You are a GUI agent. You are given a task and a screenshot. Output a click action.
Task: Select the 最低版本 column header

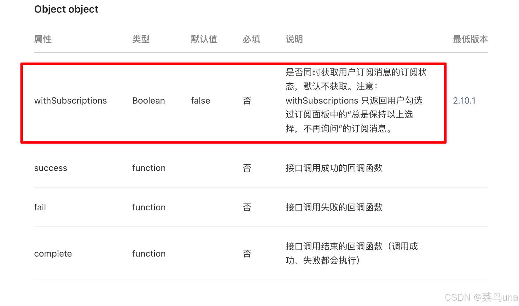click(x=470, y=39)
